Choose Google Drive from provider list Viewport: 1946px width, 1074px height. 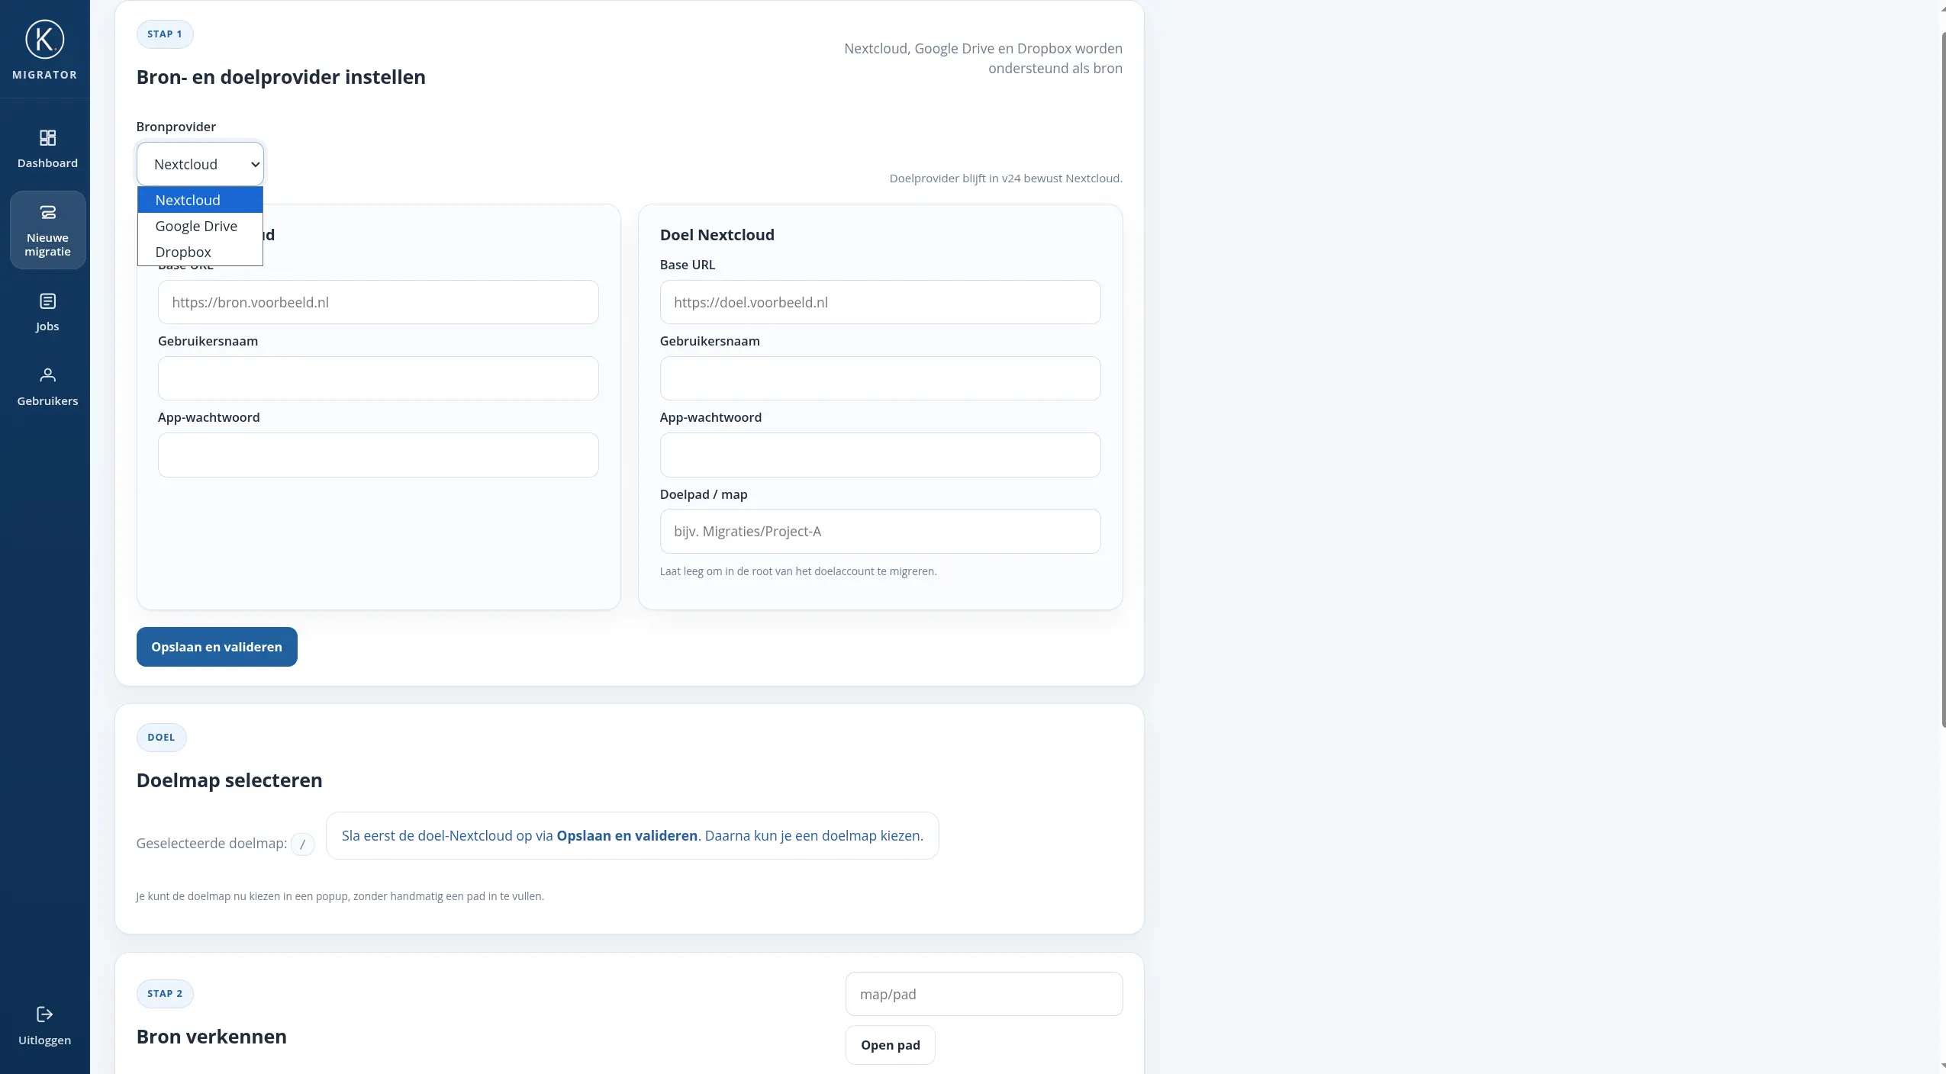click(196, 227)
